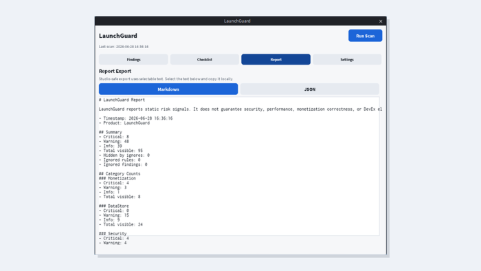This screenshot has height=271, width=481.
Task: Click the '# LaunchGuard Report' heading line
Action: coord(122,100)
